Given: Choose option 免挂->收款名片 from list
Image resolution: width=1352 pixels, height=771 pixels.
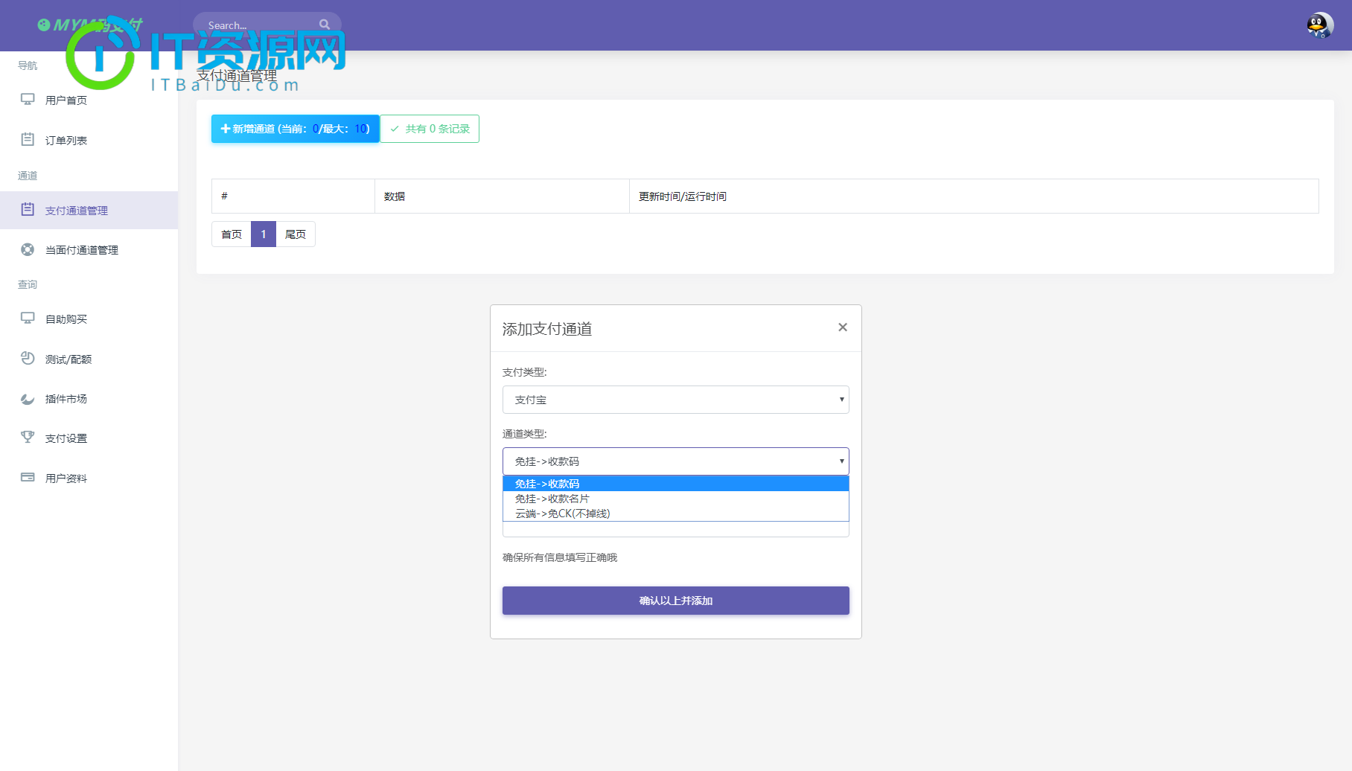Looking at the screenshot, I should coord(676,499).
